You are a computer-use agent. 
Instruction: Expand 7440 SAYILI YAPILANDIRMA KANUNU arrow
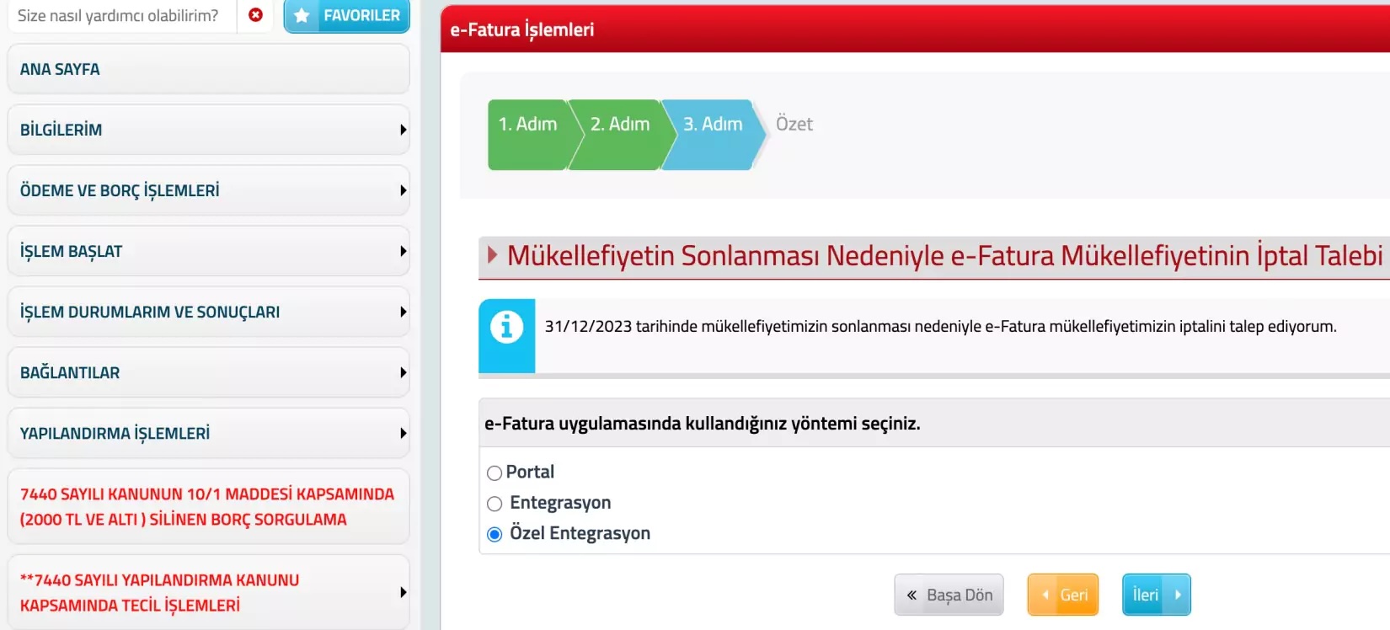404,592
